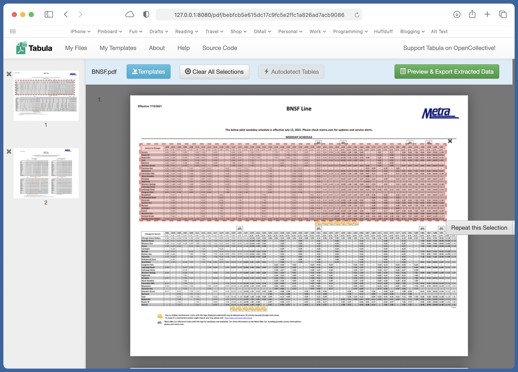The image size is (518, 372).
Task: Expand the Pinboard bookmarks folder
Action: tap(110, 31)
